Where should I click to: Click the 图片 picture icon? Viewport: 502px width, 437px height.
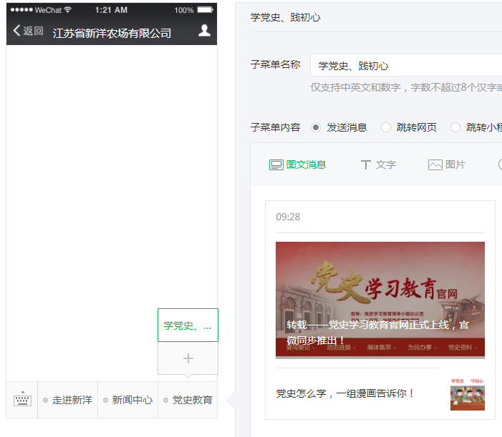435,165
